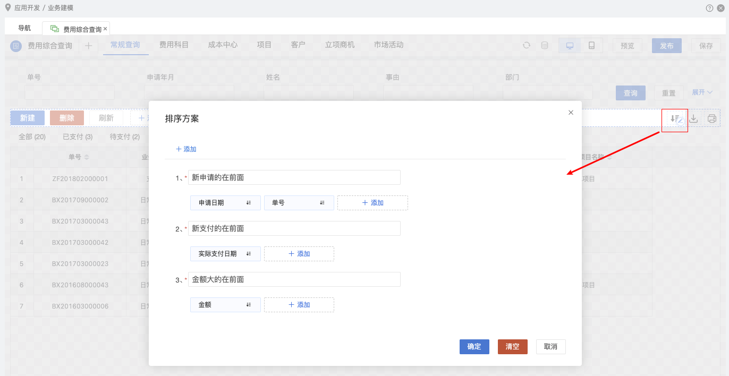Click the location pin icon in title bar
The width and height of the screenshot is (729, 376).
coord(7,7)
